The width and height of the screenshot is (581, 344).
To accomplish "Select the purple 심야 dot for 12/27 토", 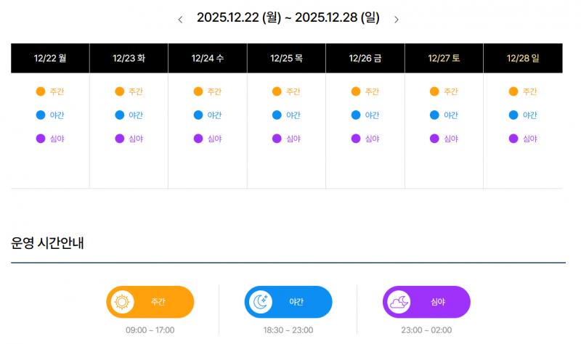I will coord(434,139).
